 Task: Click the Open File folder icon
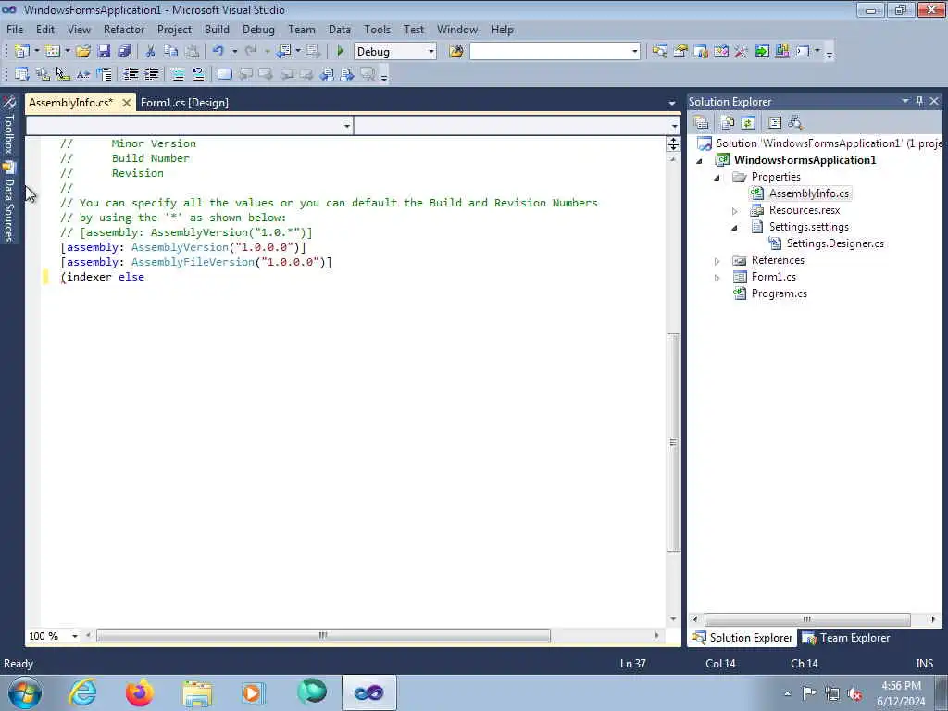coord(83,52)
